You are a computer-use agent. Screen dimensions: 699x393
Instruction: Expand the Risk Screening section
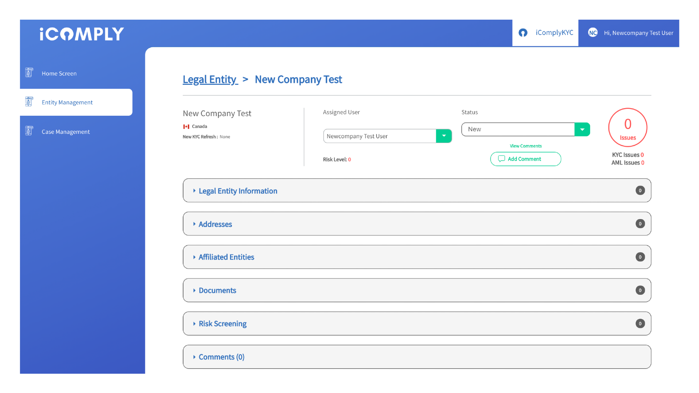click(222, 324)
